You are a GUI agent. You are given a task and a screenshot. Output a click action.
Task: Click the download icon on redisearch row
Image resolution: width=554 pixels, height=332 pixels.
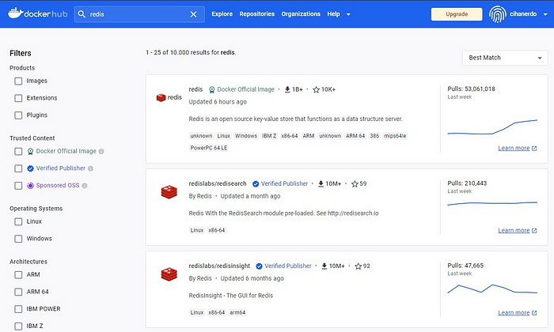point(321,184)
